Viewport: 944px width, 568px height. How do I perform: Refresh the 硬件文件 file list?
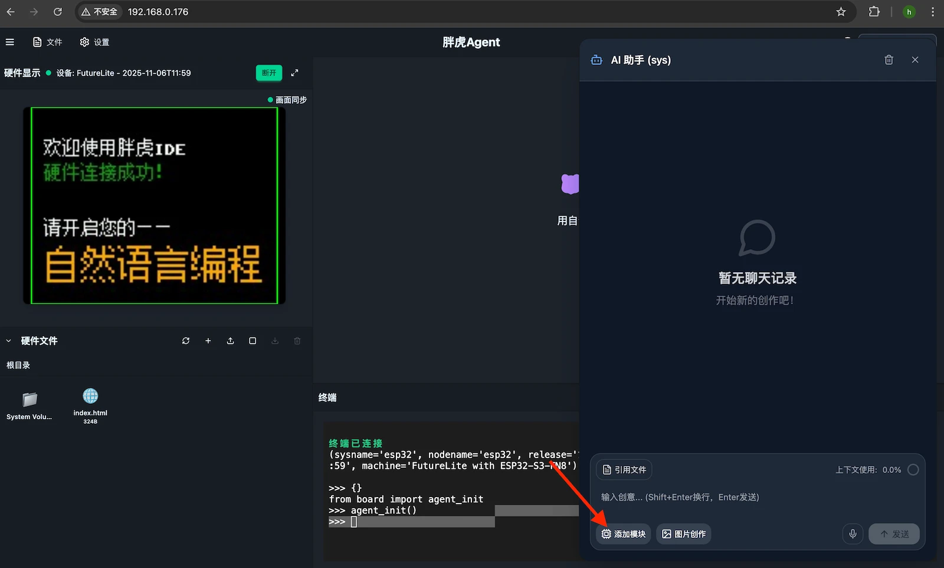(x=186, y=341)
